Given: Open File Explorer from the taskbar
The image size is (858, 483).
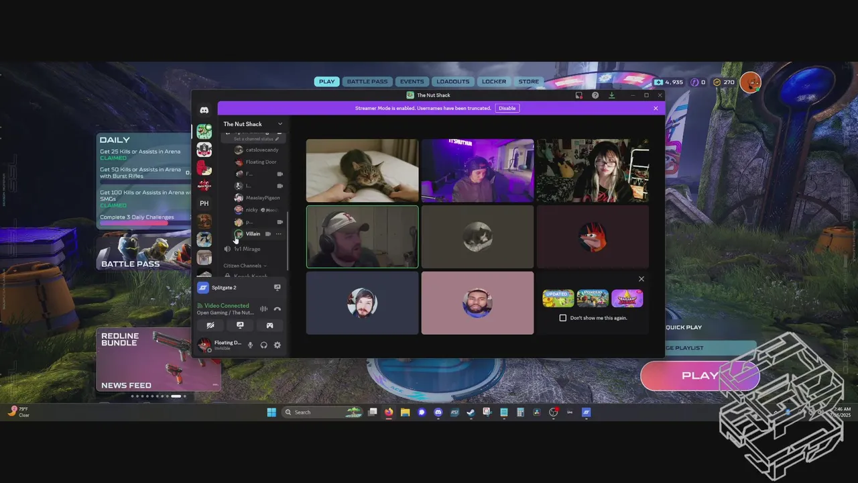Looking at the screenshot, I should (x=405, y=413).
